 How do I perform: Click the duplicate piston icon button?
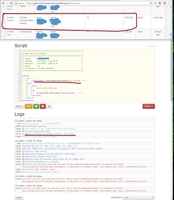[x=49, y=106]
